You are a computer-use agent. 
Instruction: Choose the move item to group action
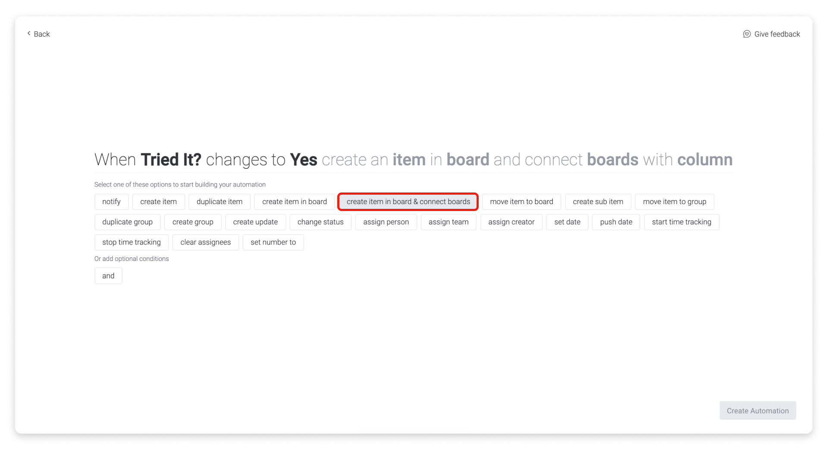[x=674, y=202]
